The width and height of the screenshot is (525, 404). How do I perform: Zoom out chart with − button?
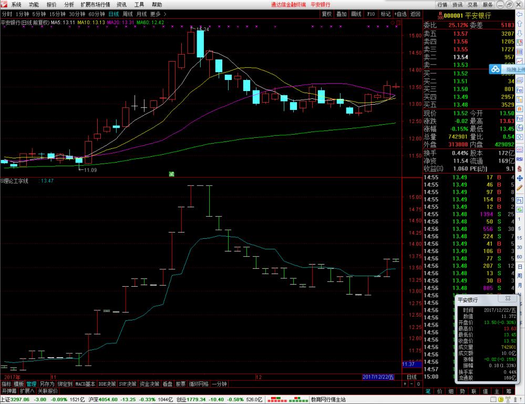click(x=411, y=384)
